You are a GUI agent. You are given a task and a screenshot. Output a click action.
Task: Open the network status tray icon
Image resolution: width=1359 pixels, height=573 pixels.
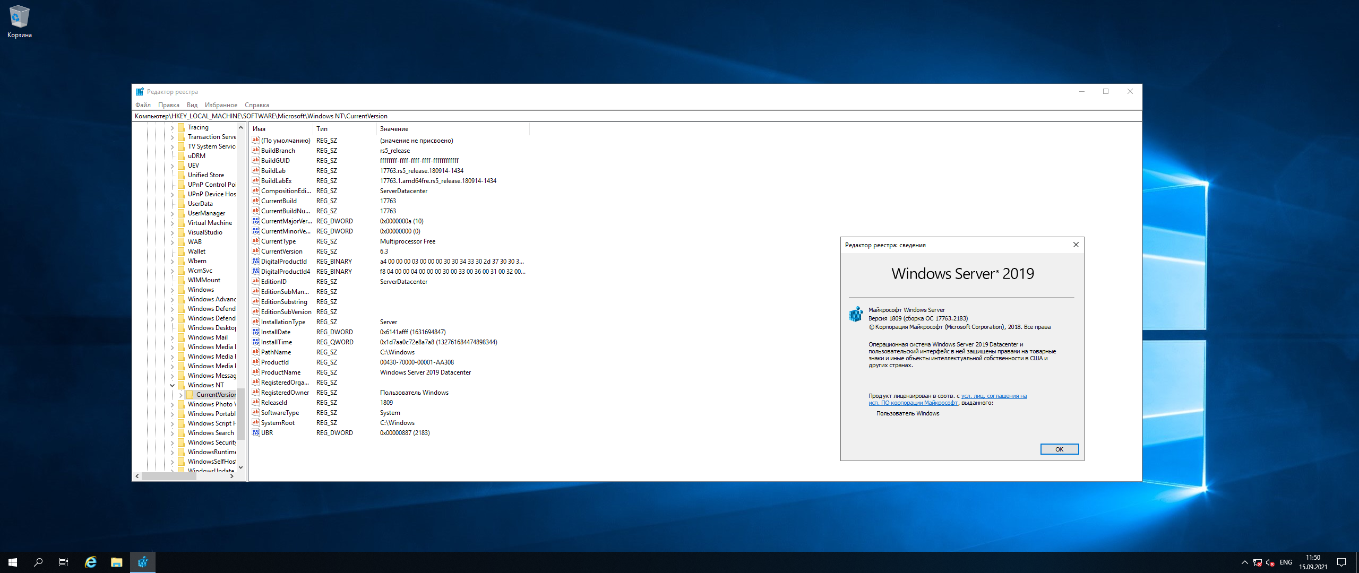(x=1257, y=562)
